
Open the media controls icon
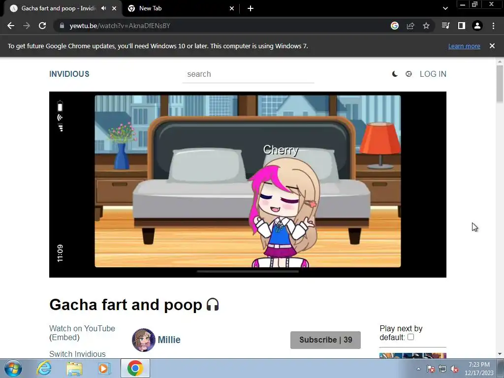click(446, 26)
